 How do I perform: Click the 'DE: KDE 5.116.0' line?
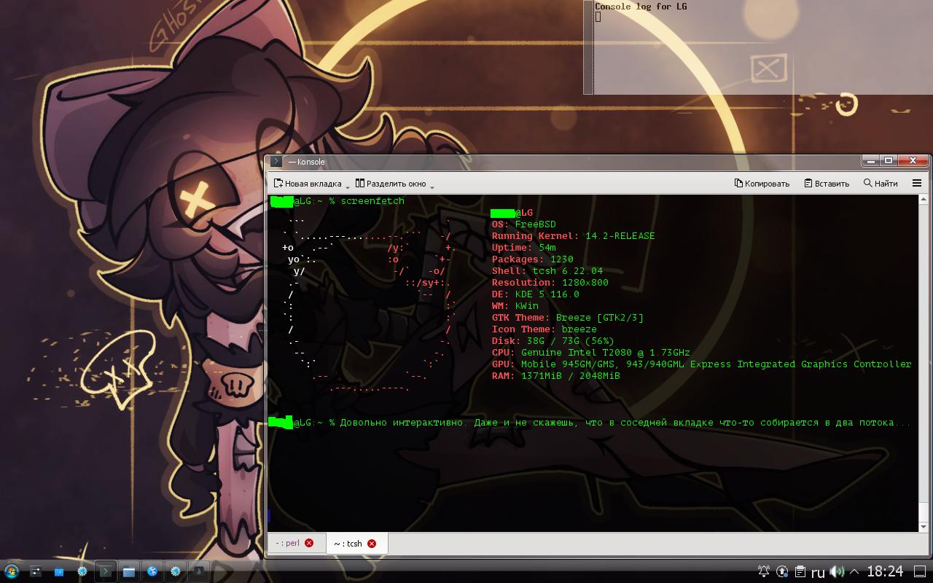pos(536,294)
